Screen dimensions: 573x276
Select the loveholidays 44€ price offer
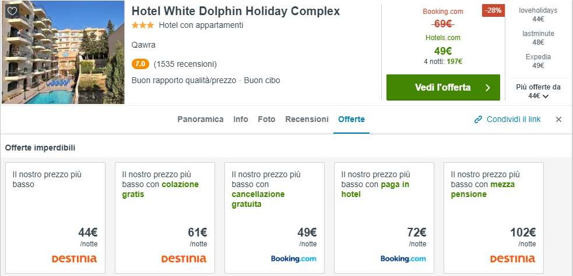(538, 15)
